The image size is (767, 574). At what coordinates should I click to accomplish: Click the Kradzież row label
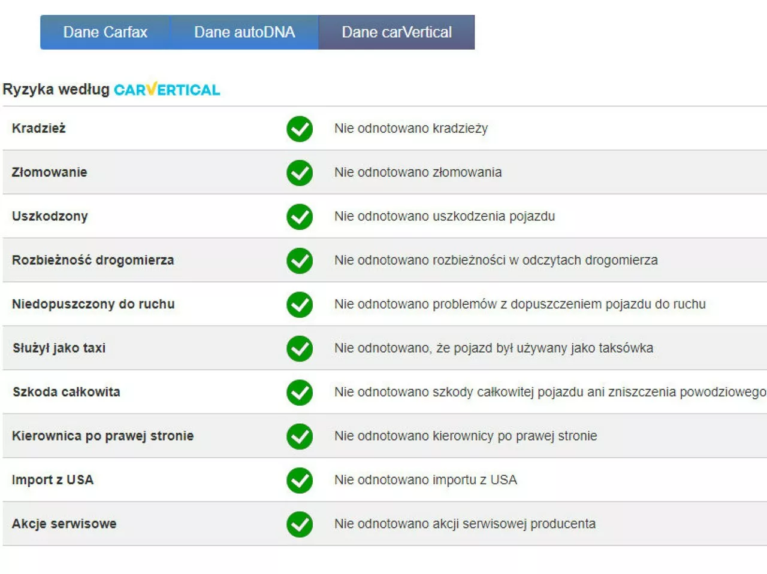(39, 128)
